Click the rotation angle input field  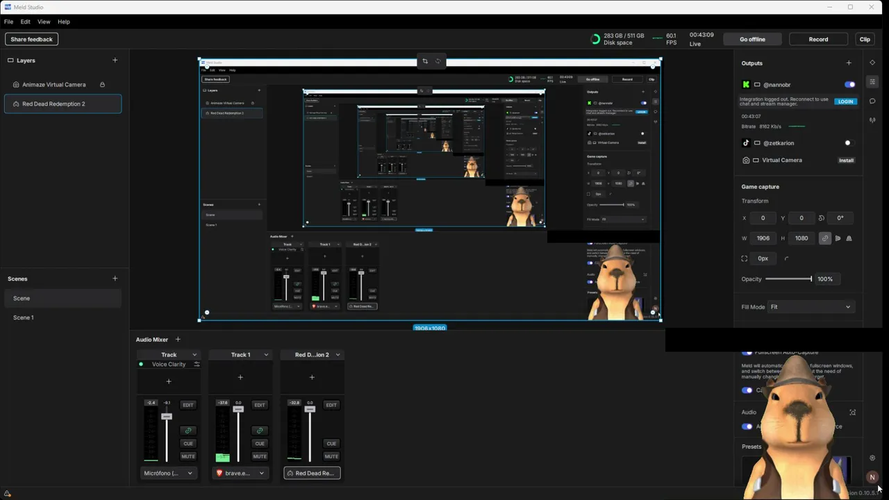[x=840, y=218]
